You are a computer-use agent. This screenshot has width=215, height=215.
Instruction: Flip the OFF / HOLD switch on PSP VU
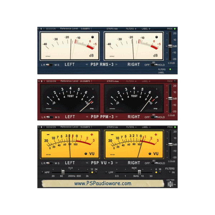[154, 163]
